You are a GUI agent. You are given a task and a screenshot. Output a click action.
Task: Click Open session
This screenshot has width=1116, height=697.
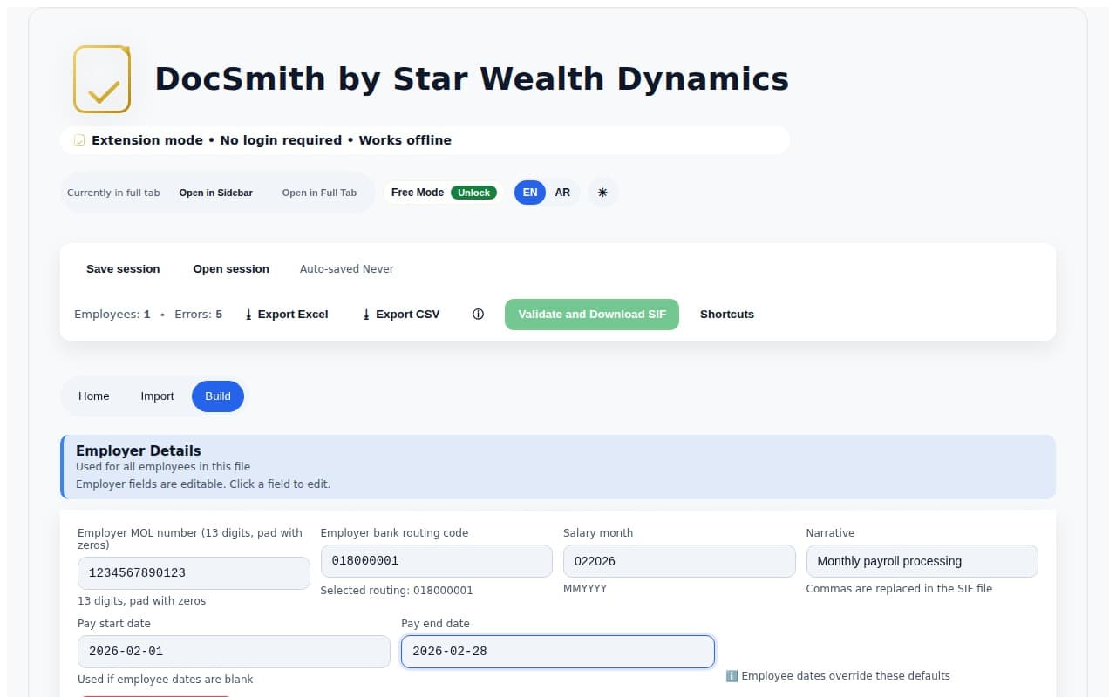coord(231,269)
